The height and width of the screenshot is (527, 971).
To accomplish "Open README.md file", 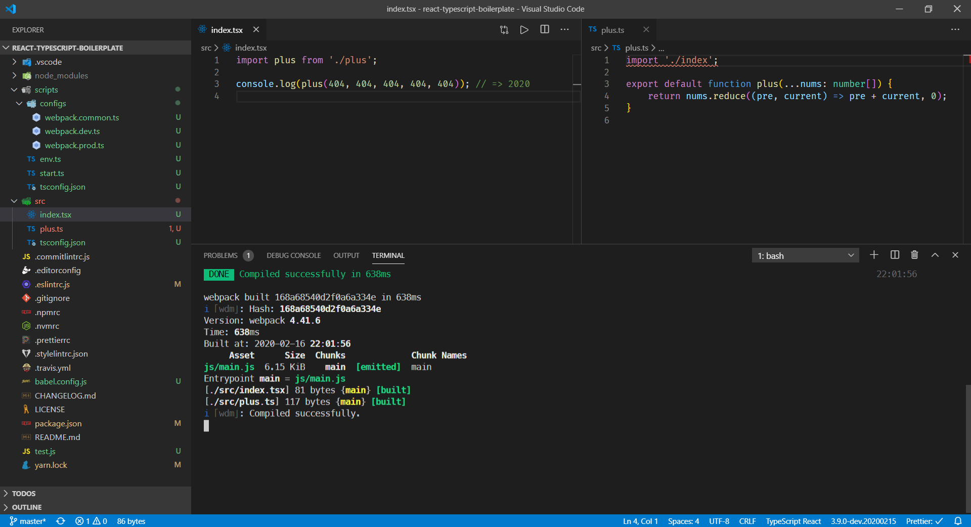I will pyautogui.click(x=96, y=437).
